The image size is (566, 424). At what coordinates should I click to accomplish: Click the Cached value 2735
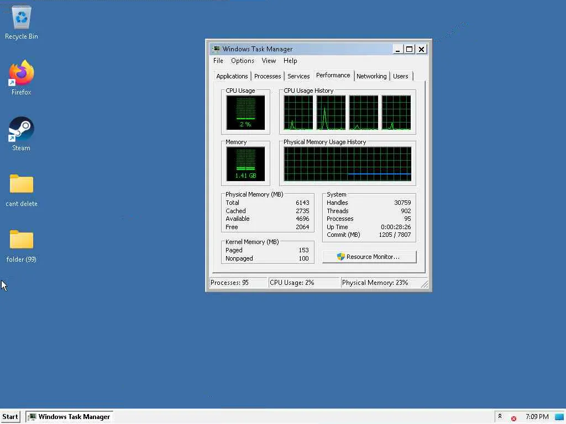(302, 211)
